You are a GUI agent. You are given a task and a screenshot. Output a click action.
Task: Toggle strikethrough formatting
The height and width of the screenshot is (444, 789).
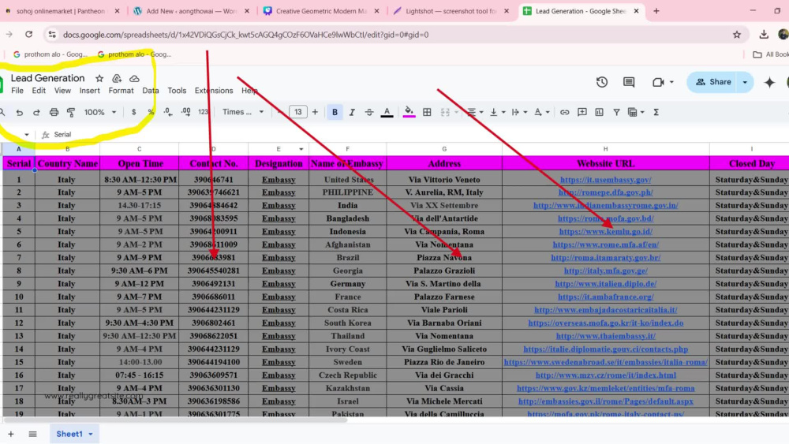368,112
